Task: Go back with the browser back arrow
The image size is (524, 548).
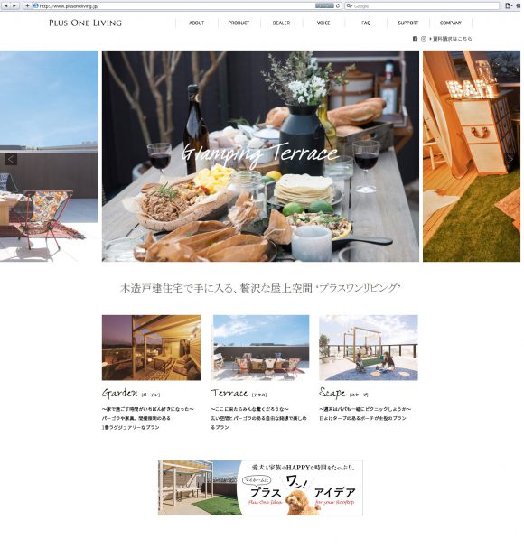Action: (x=6, y=6)
